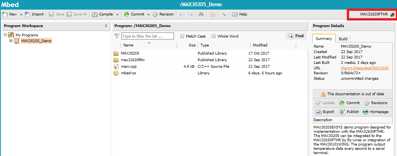Image resolution: width=397 pixels, height=156 pixels.
Task: Click the Export button
Action: [x=325, y=112]
